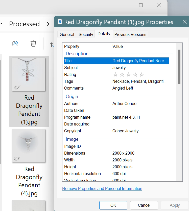Open the Security tab
The height and width of the screenshot is (211, 189).
click(86, 34)
